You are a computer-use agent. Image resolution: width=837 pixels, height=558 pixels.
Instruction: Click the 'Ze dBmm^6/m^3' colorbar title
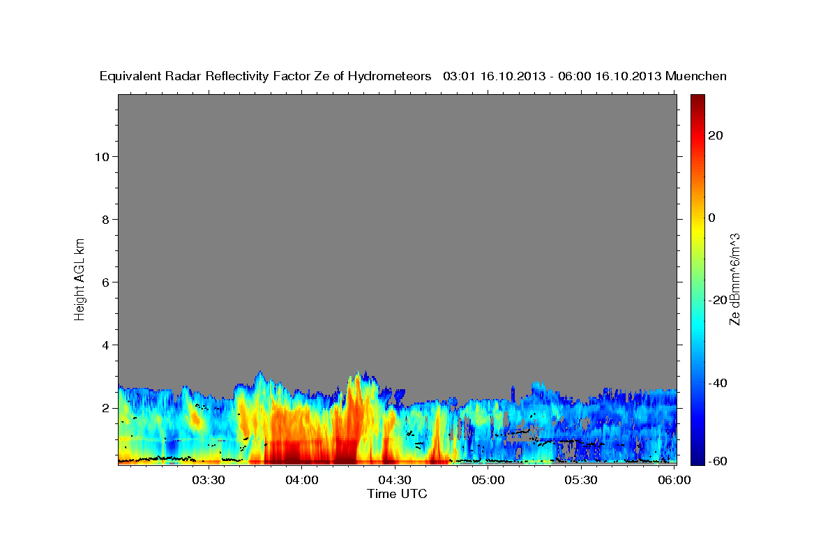pos(734,279)
